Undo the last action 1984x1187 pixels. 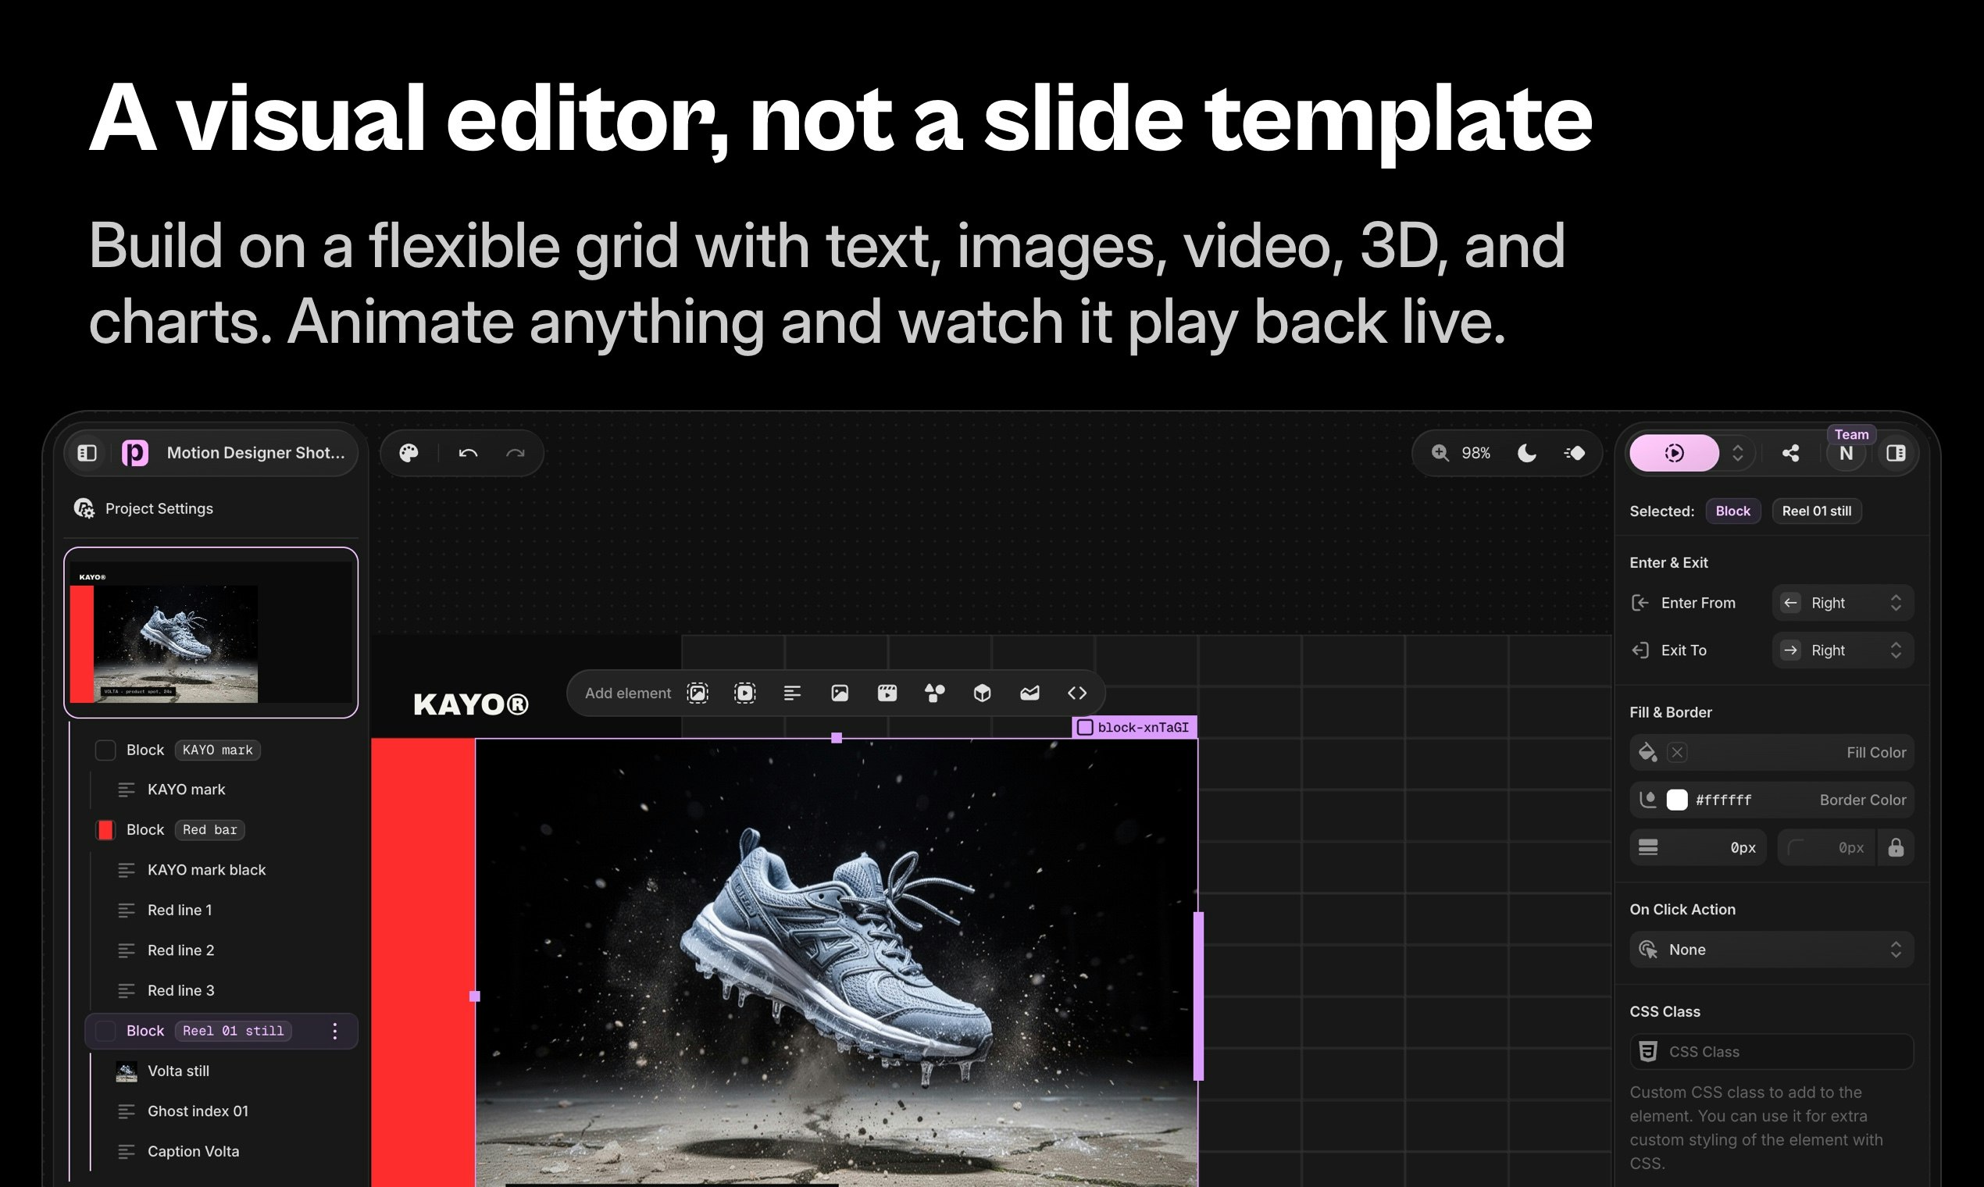tap(468, 454)
